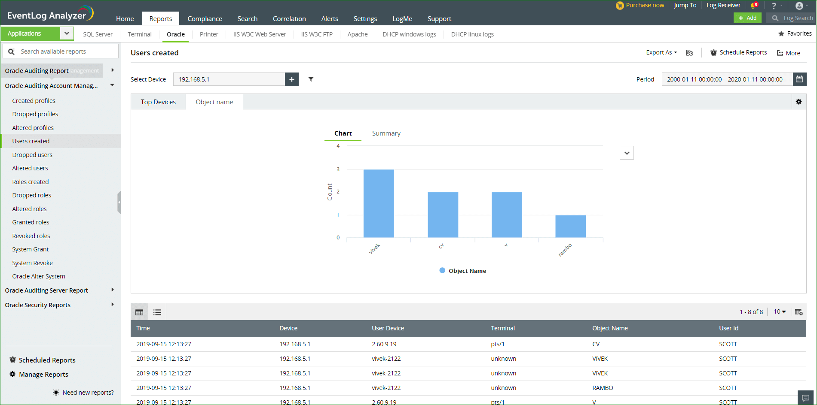
Task: Open chart settings gear icon
Action: tap(799, 102)
